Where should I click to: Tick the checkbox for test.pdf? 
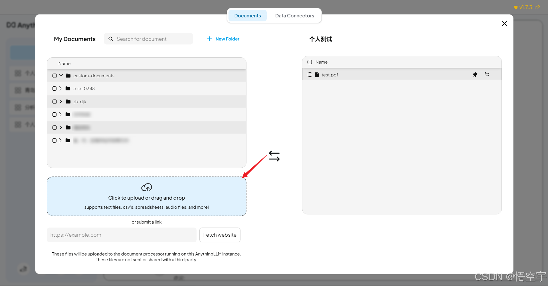pos(310,75)
